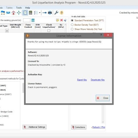Click soil table scrollbar up arrow
The image size is (138, 138).
65,25
